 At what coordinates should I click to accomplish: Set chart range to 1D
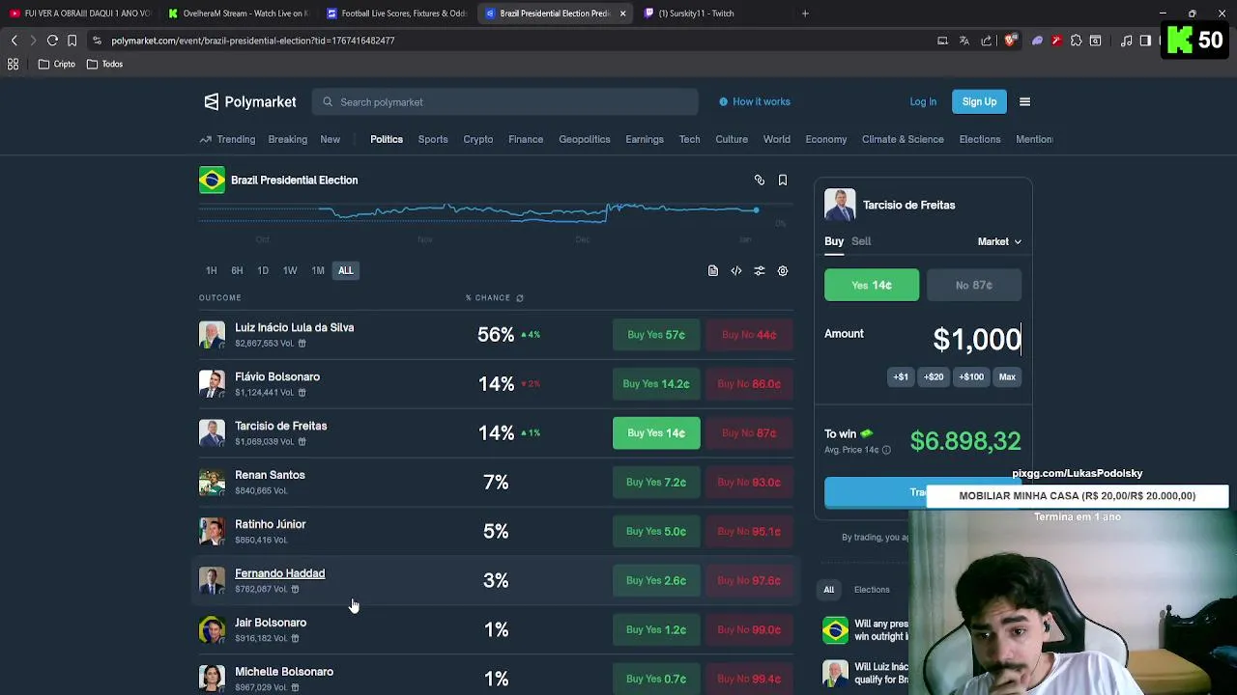[x=263, y=271]
